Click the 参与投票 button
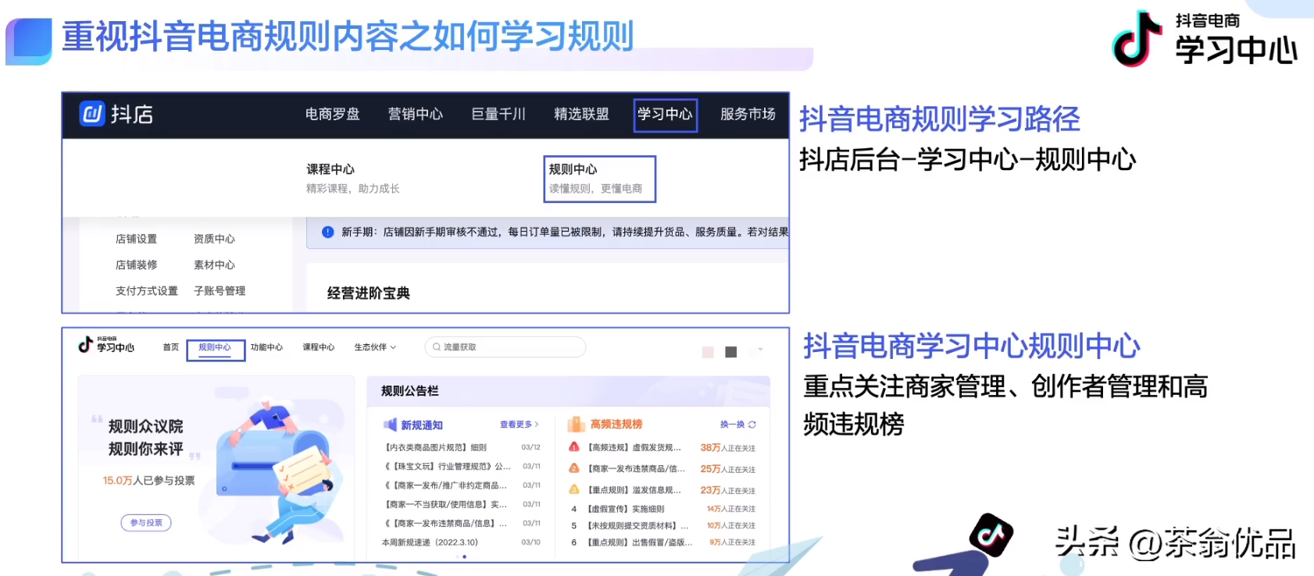This screenshot has width=1314, height=576. (146, 523)
